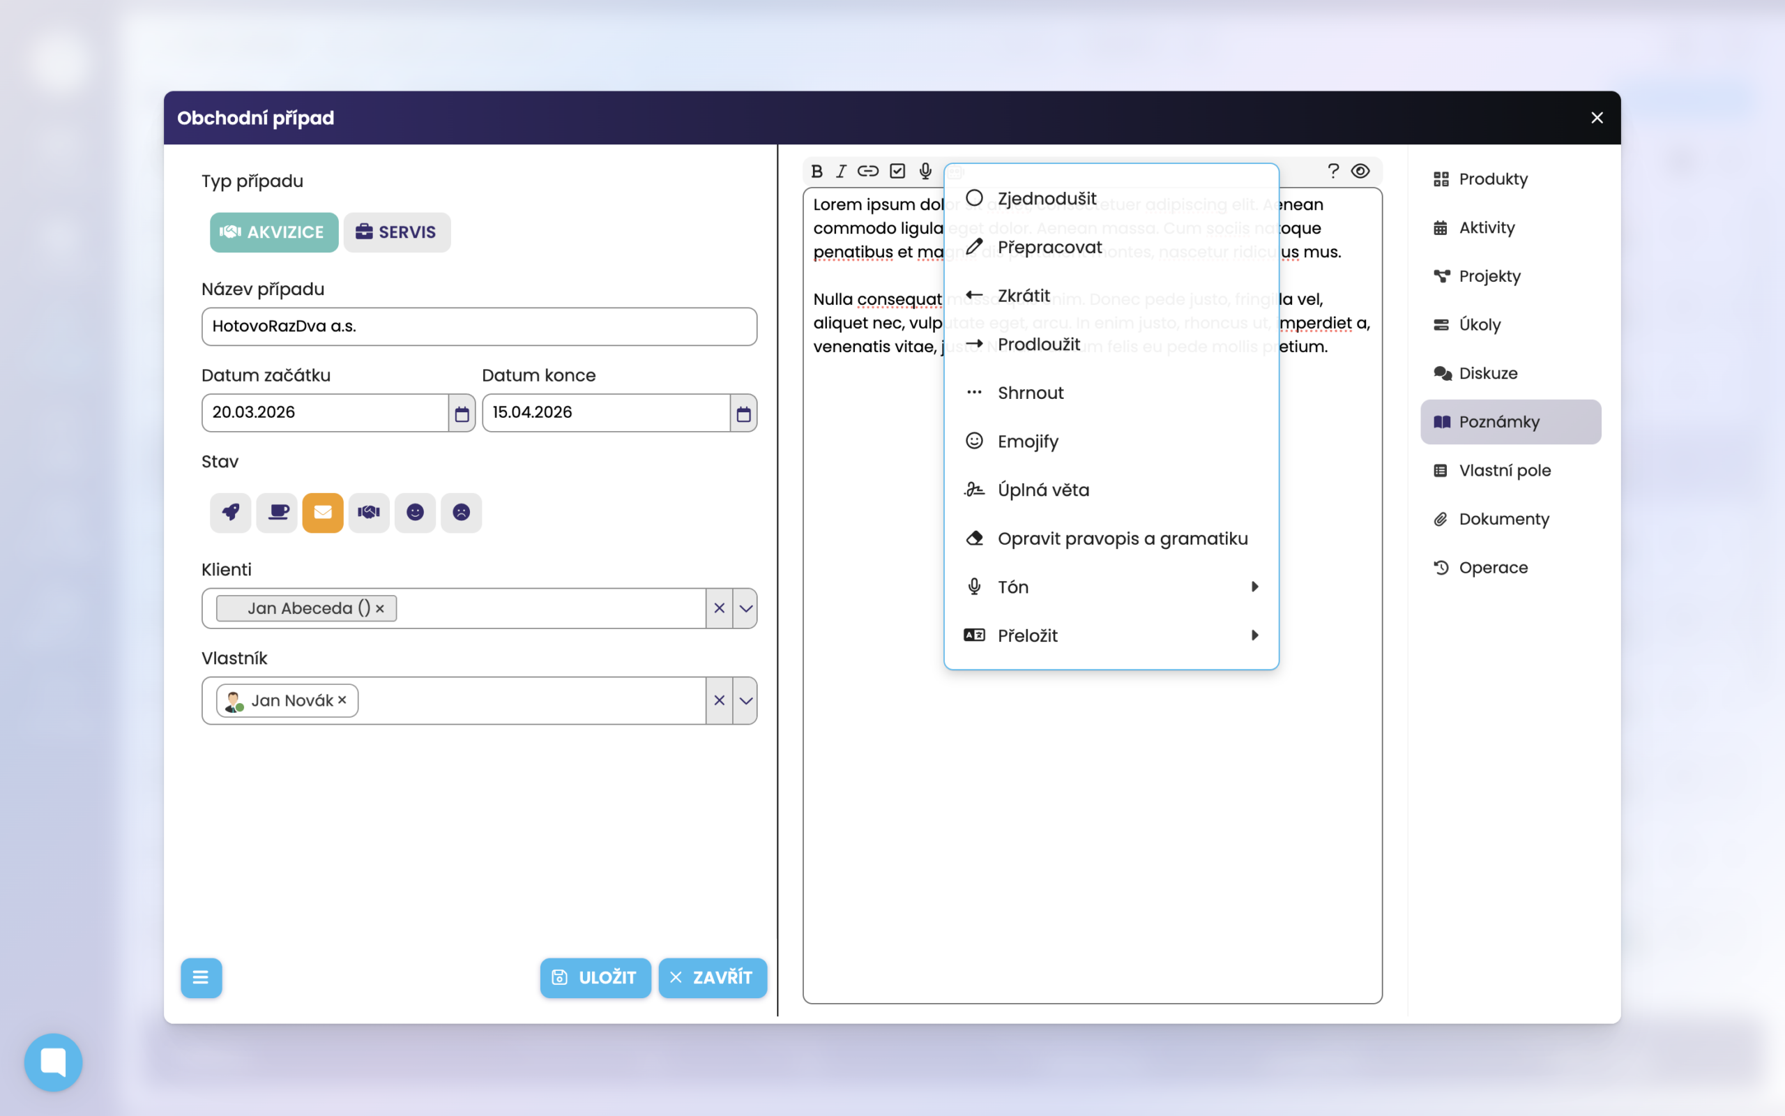Click the Italic formatting icon

841,172
